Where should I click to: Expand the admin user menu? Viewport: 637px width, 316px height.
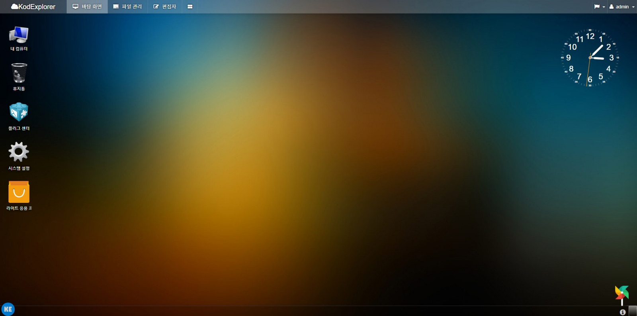[622, 7]
